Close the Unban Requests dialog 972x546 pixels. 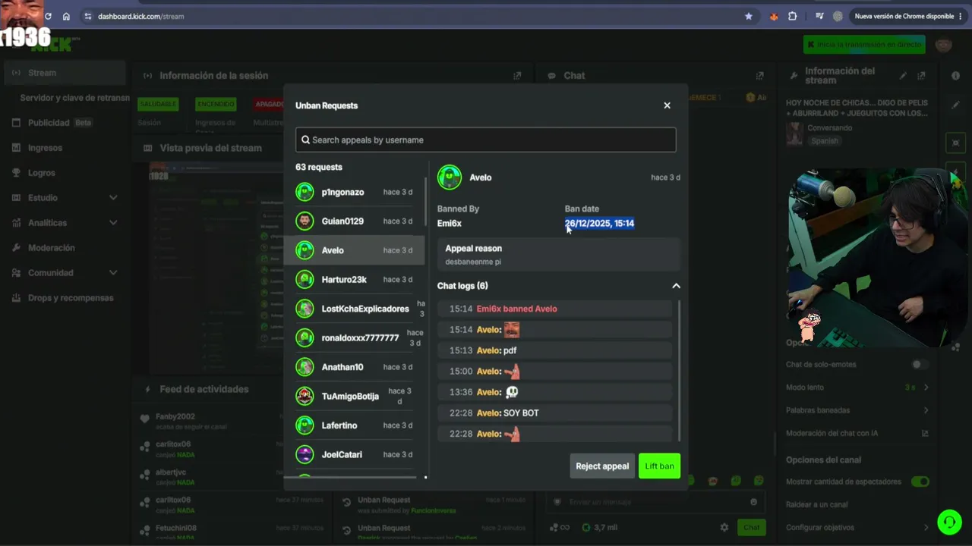667,105
